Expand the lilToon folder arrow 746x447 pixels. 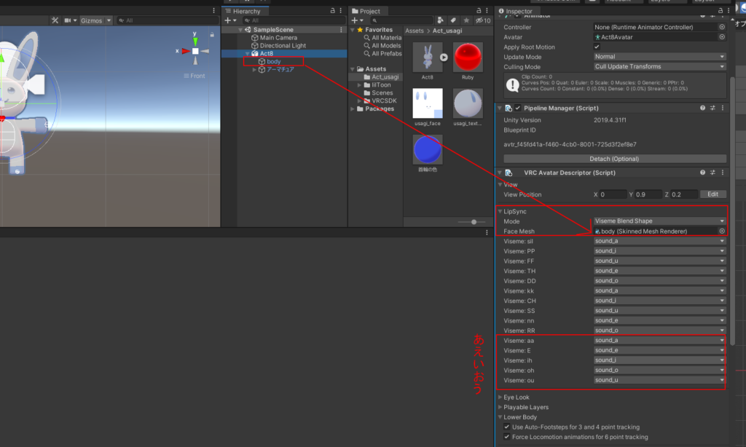[x=359, y=84]
